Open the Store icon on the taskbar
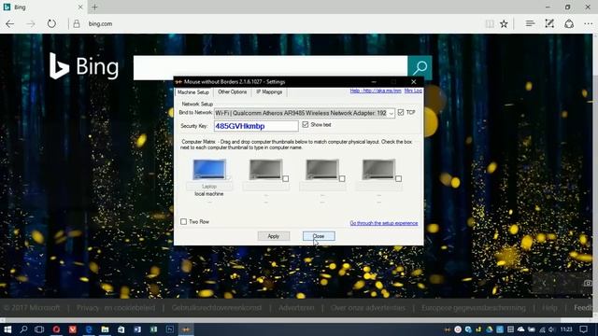 click(121, 329)
